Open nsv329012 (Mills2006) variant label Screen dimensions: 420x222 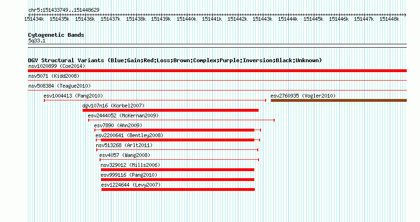pyautogui.click(x=130, y=165)
